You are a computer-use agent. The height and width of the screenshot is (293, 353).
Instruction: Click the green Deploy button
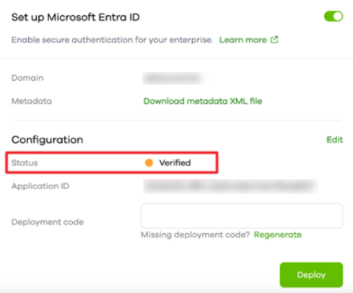pos(311,275)
